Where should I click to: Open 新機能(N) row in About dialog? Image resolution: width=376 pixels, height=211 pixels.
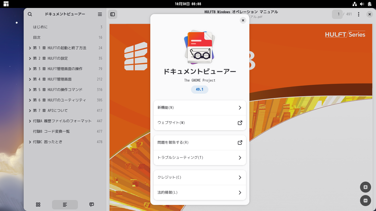[x=200, y=108]
